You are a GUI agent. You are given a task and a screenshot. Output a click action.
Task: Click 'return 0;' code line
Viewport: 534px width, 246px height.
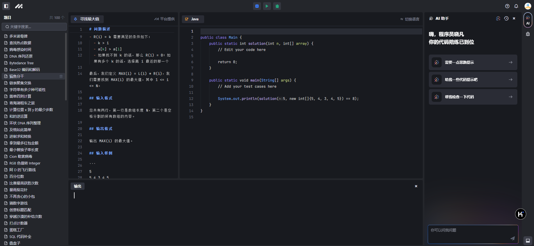pyautogui.click(x=228, y=62)
